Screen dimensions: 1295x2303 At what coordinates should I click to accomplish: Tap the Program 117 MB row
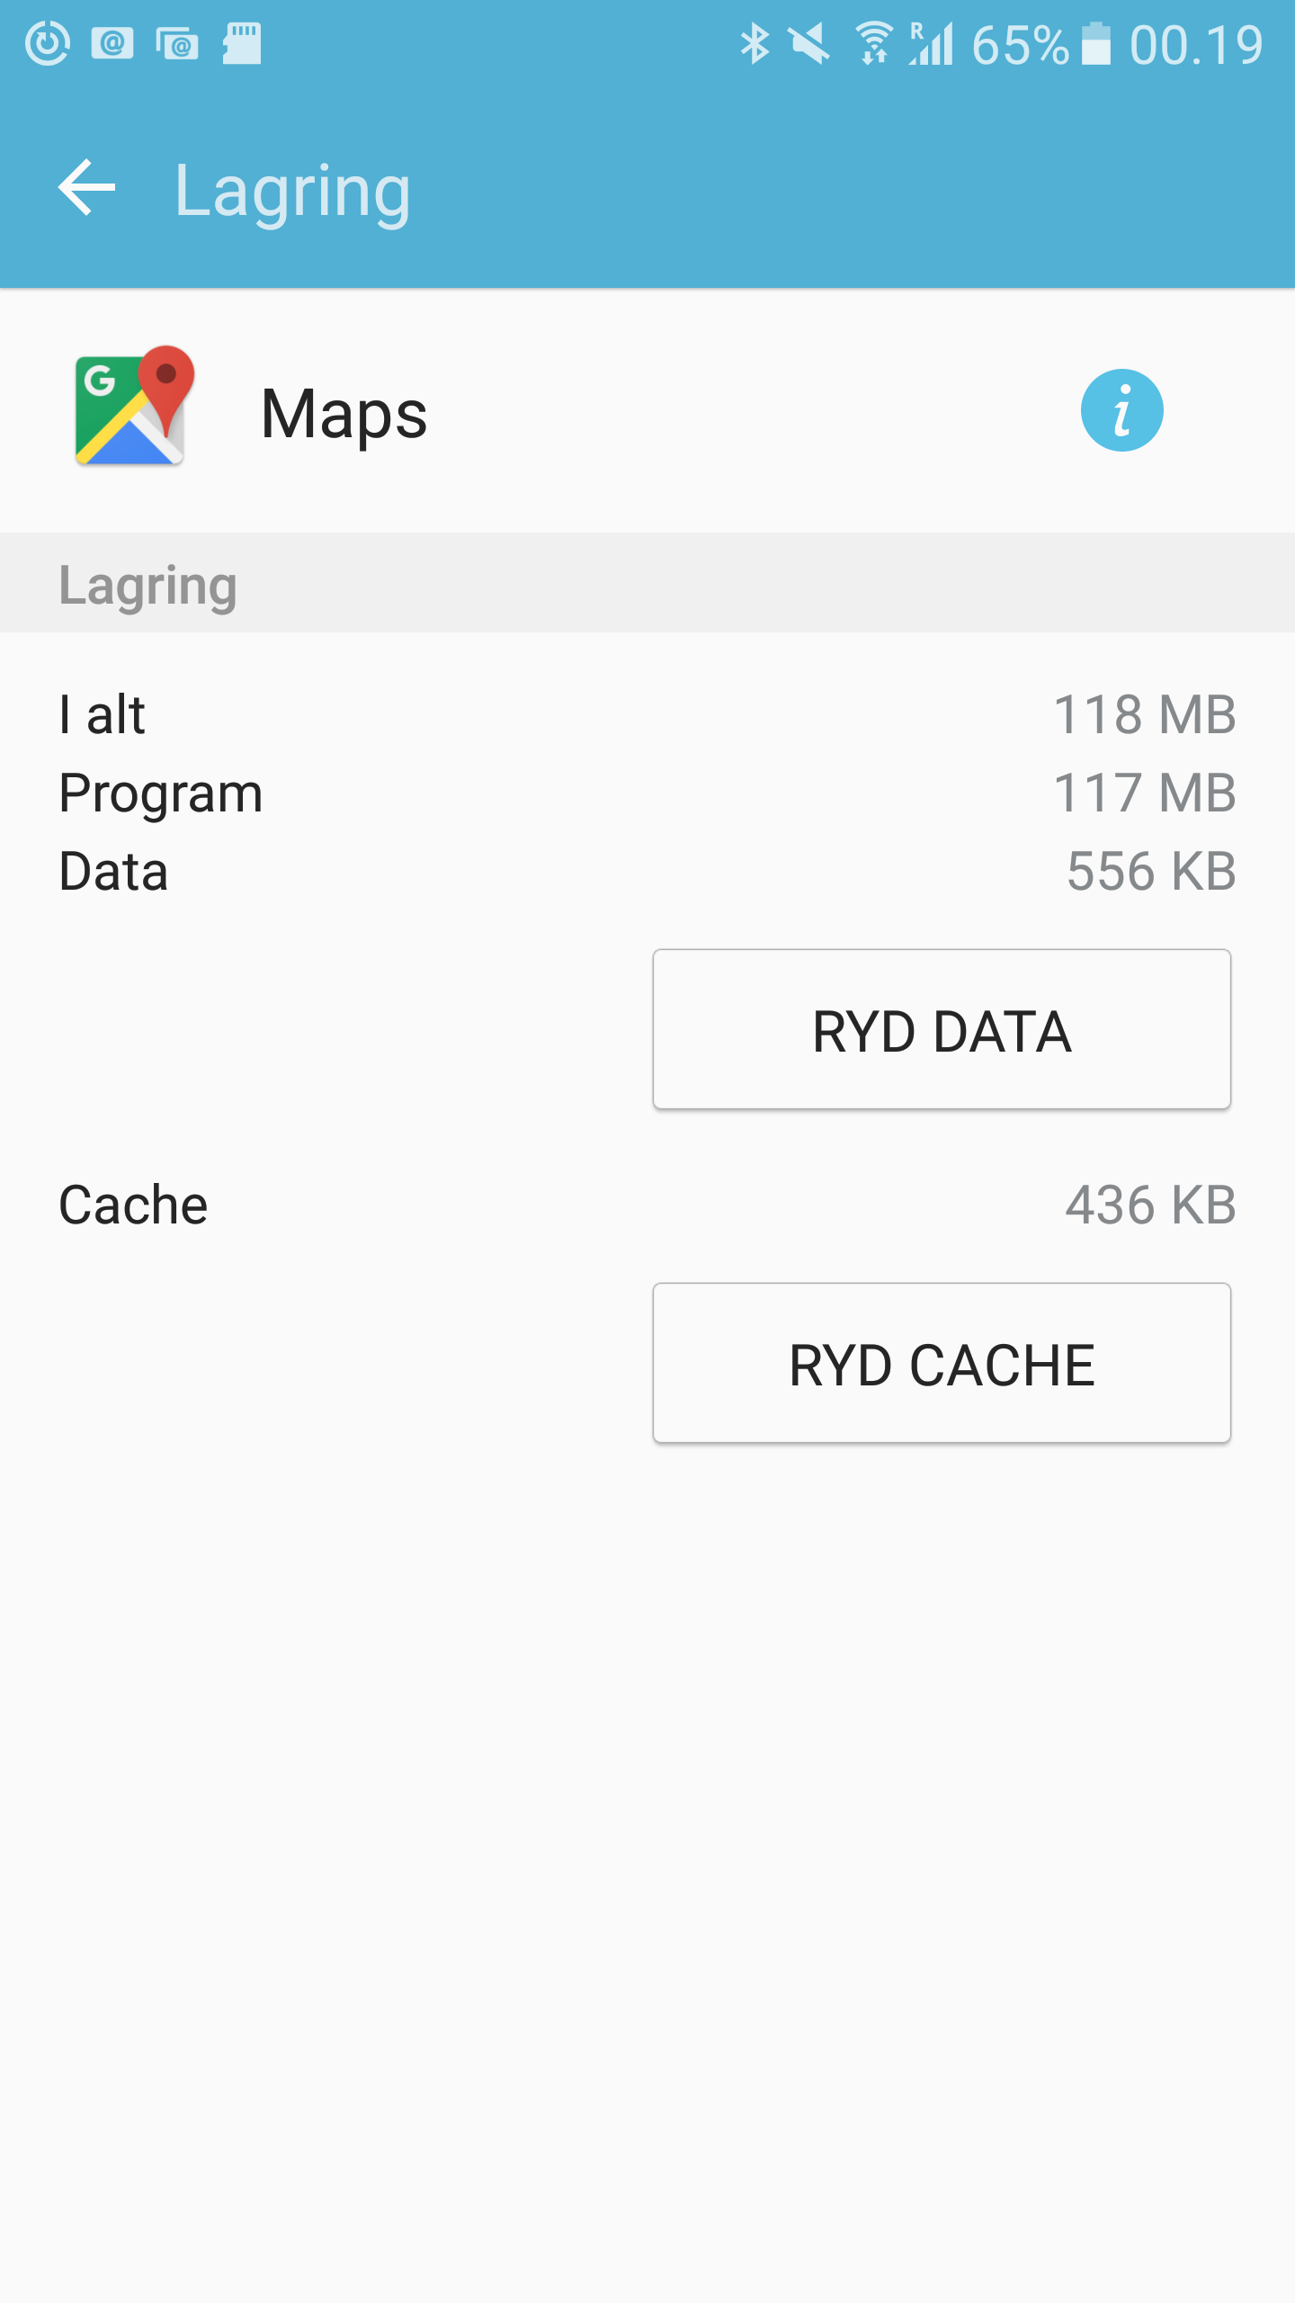click(647, 793)
